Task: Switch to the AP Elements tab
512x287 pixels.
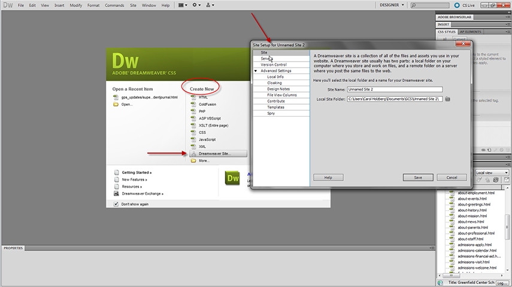Action: pyautogui.click(x=471, y=32)
